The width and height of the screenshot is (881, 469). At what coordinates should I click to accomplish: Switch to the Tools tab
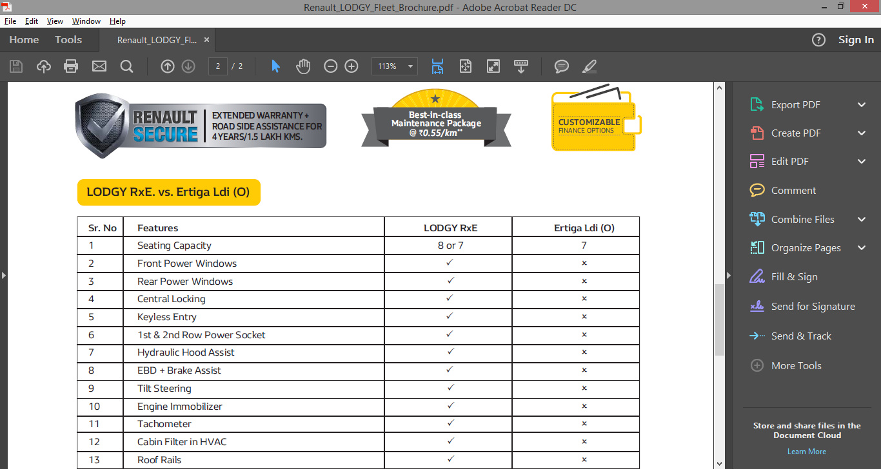click(x=68, y=40)
